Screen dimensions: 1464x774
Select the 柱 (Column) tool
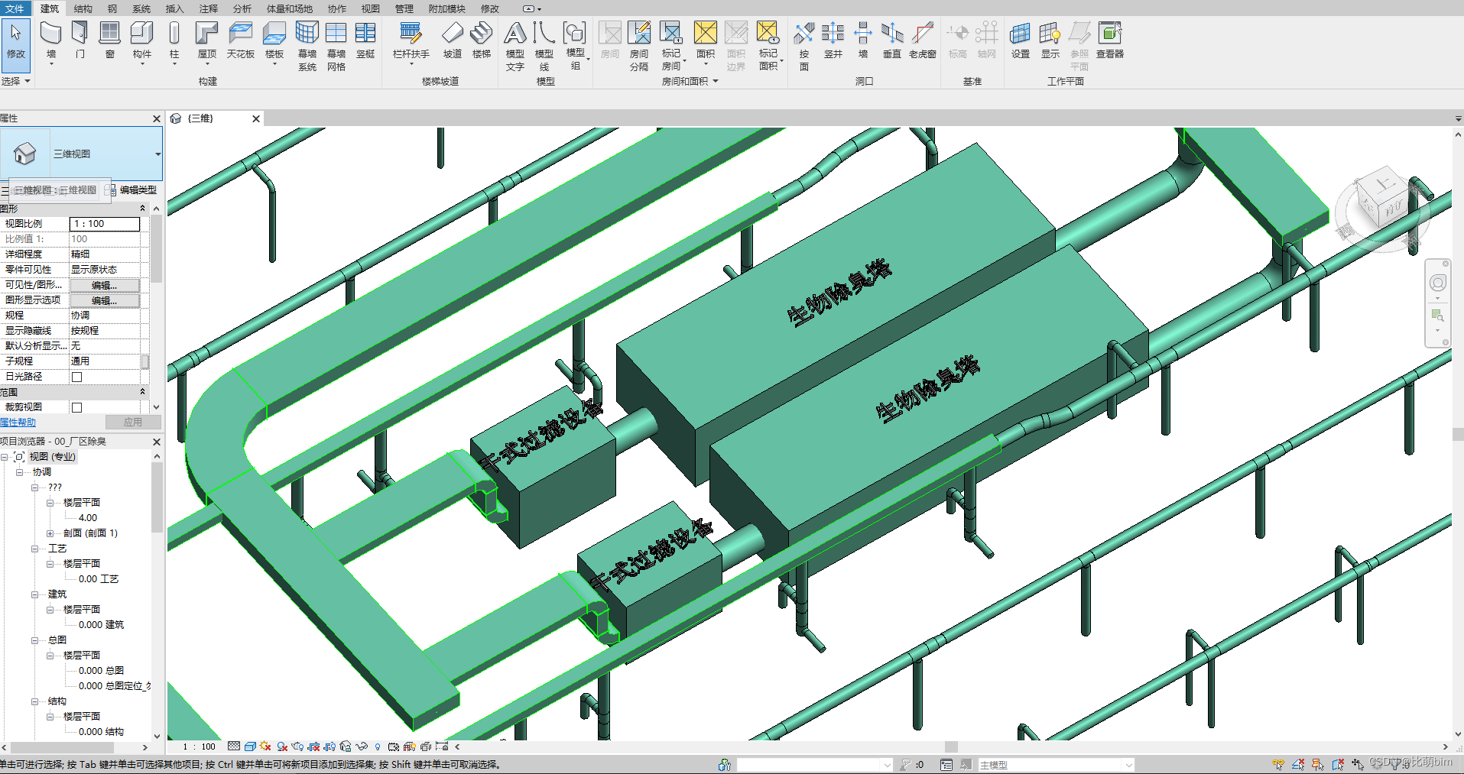point(174,42)
